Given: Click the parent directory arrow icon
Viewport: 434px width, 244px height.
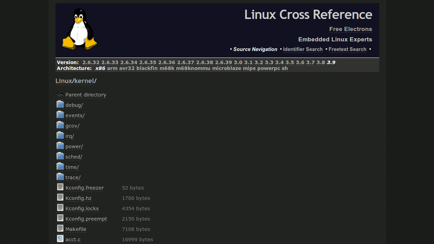Looking at the screenshot, I should [60, 94].
